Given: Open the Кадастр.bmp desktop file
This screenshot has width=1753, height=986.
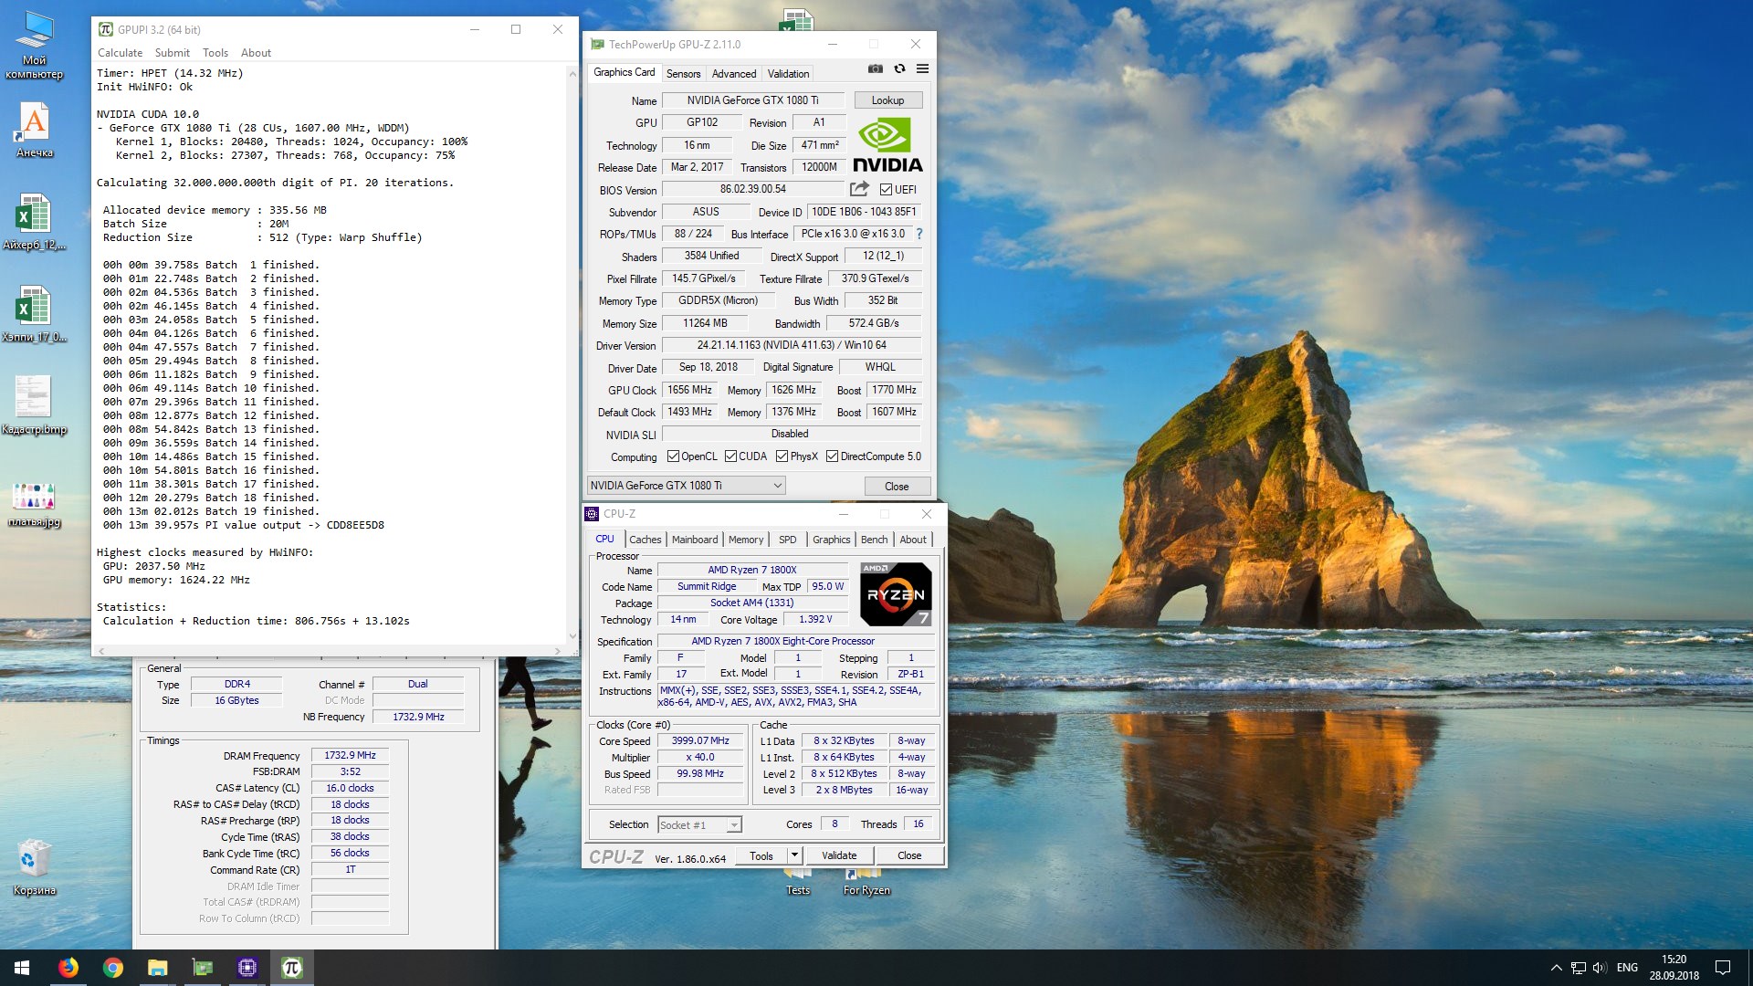Looking at the screenshot, I should pyautogui.click(x=35, y=406).
